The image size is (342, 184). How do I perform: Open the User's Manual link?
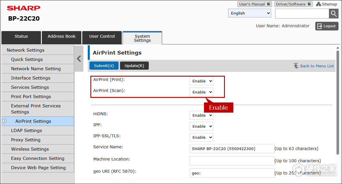[x=255, y=4]
